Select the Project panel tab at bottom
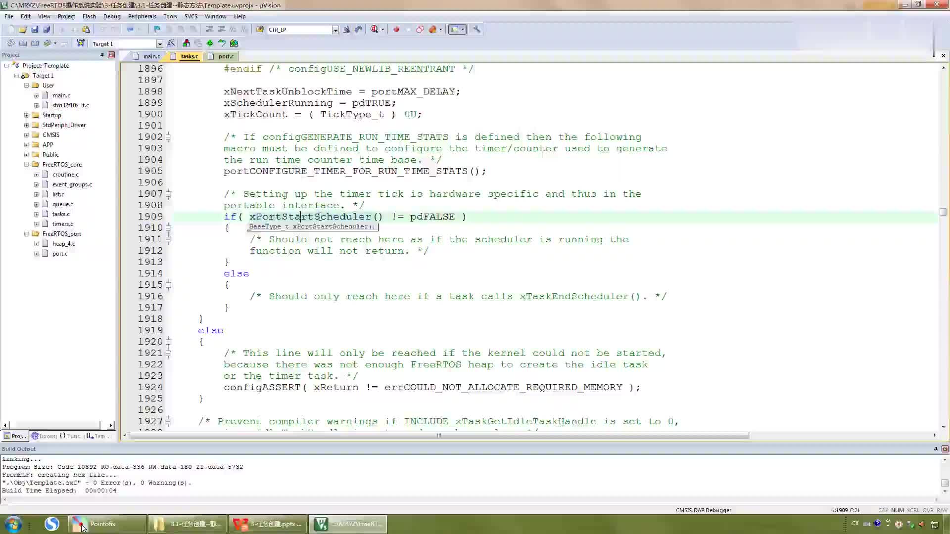Screen dimensions: 950x534 [15, 436]
